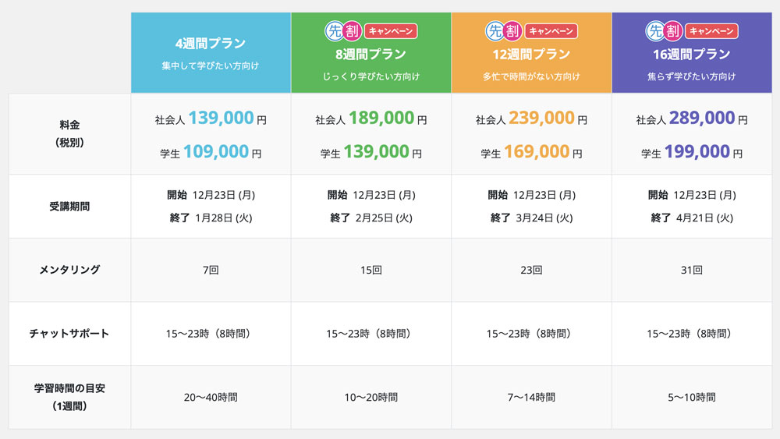Click the 先 badge on 8週間プラン
The height and width of the screenshot is (439, 780).
click(334, 31)
